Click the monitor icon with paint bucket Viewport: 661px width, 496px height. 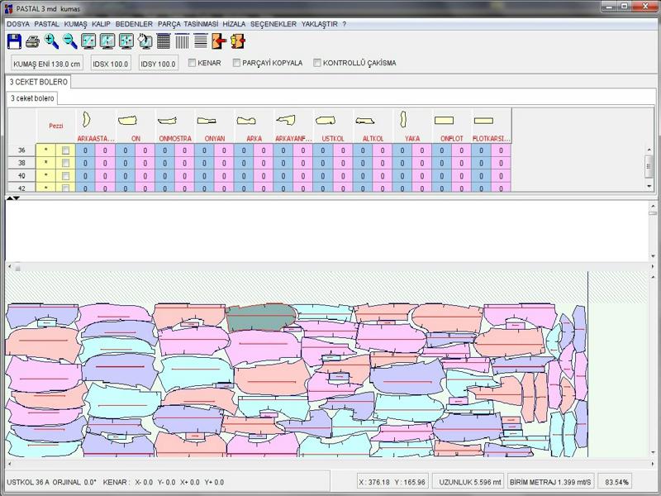coord(145,41)
